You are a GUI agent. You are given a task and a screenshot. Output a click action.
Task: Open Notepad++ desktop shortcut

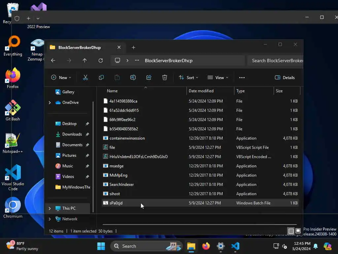(13, 143)
